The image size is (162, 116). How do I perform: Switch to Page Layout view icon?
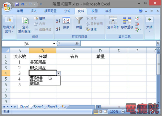pos(100,112)
